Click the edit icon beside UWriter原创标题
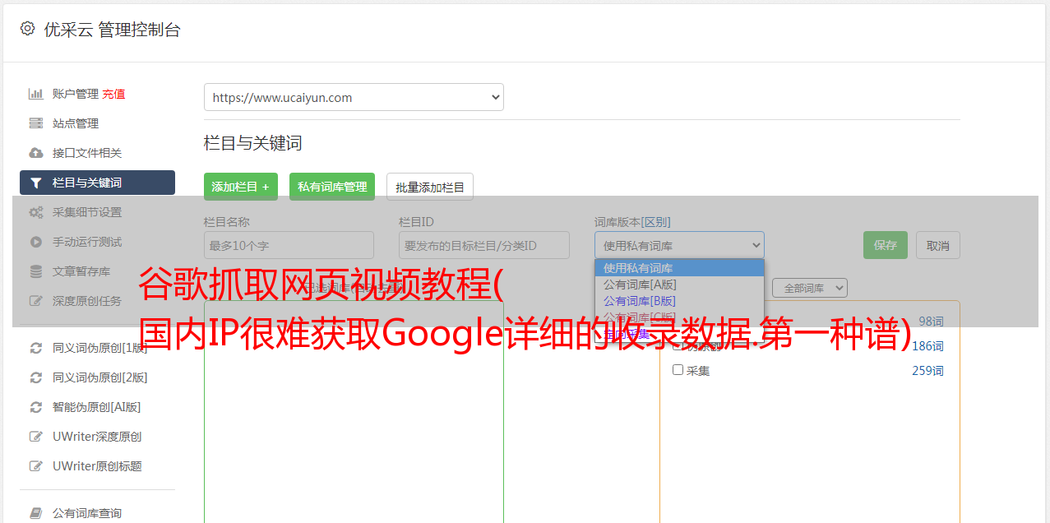The image size is (1050, 523). pyautogui.click(x=35, y=466)
